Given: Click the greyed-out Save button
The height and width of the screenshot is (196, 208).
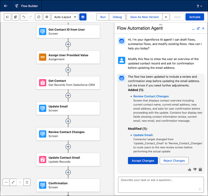Looking at the screenshot, I should 177,17.
